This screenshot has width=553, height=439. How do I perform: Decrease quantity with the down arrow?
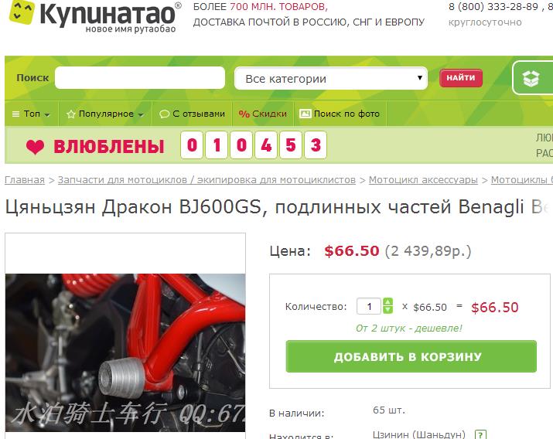pos(387,310)
